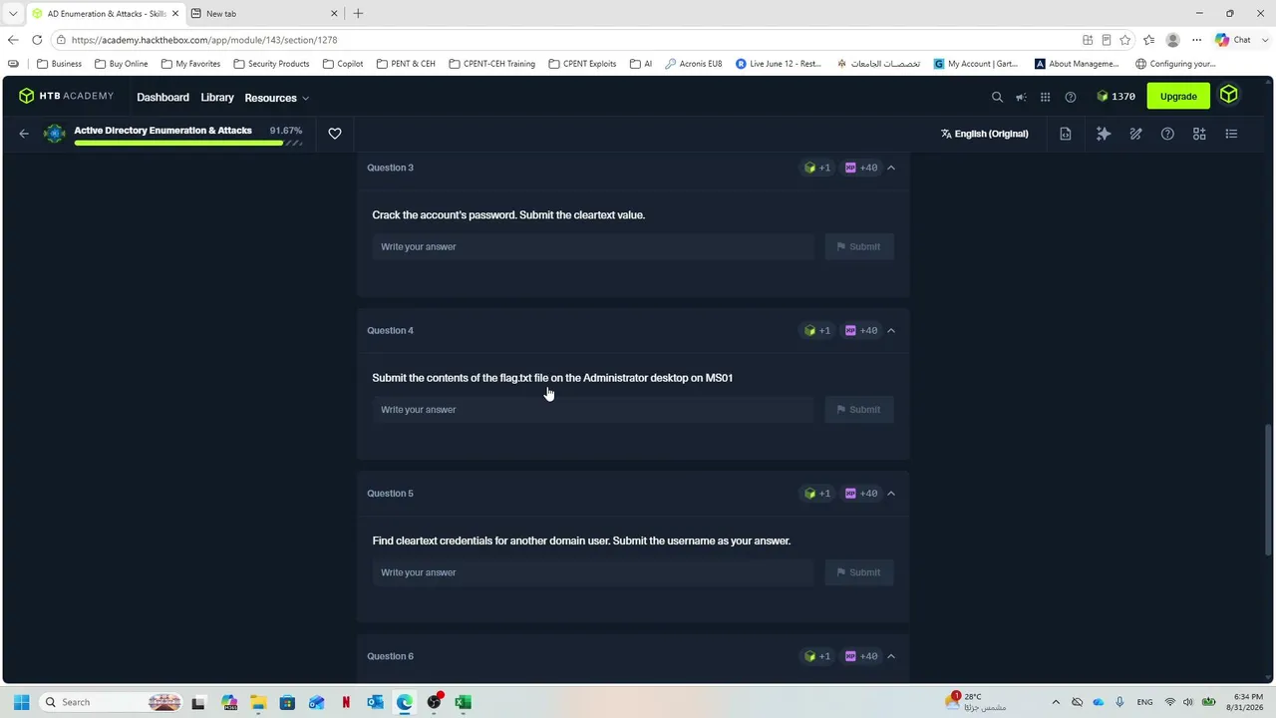The image size is (1276, 718).
Task: Go back with module arrow icon
Action: [24, 134]
